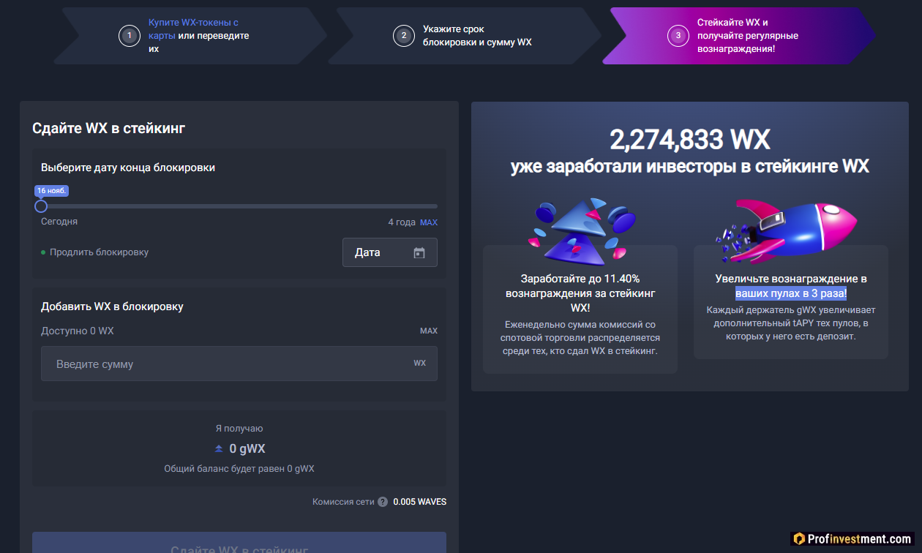Click the '0 gWX' received amount

[247, 448]
